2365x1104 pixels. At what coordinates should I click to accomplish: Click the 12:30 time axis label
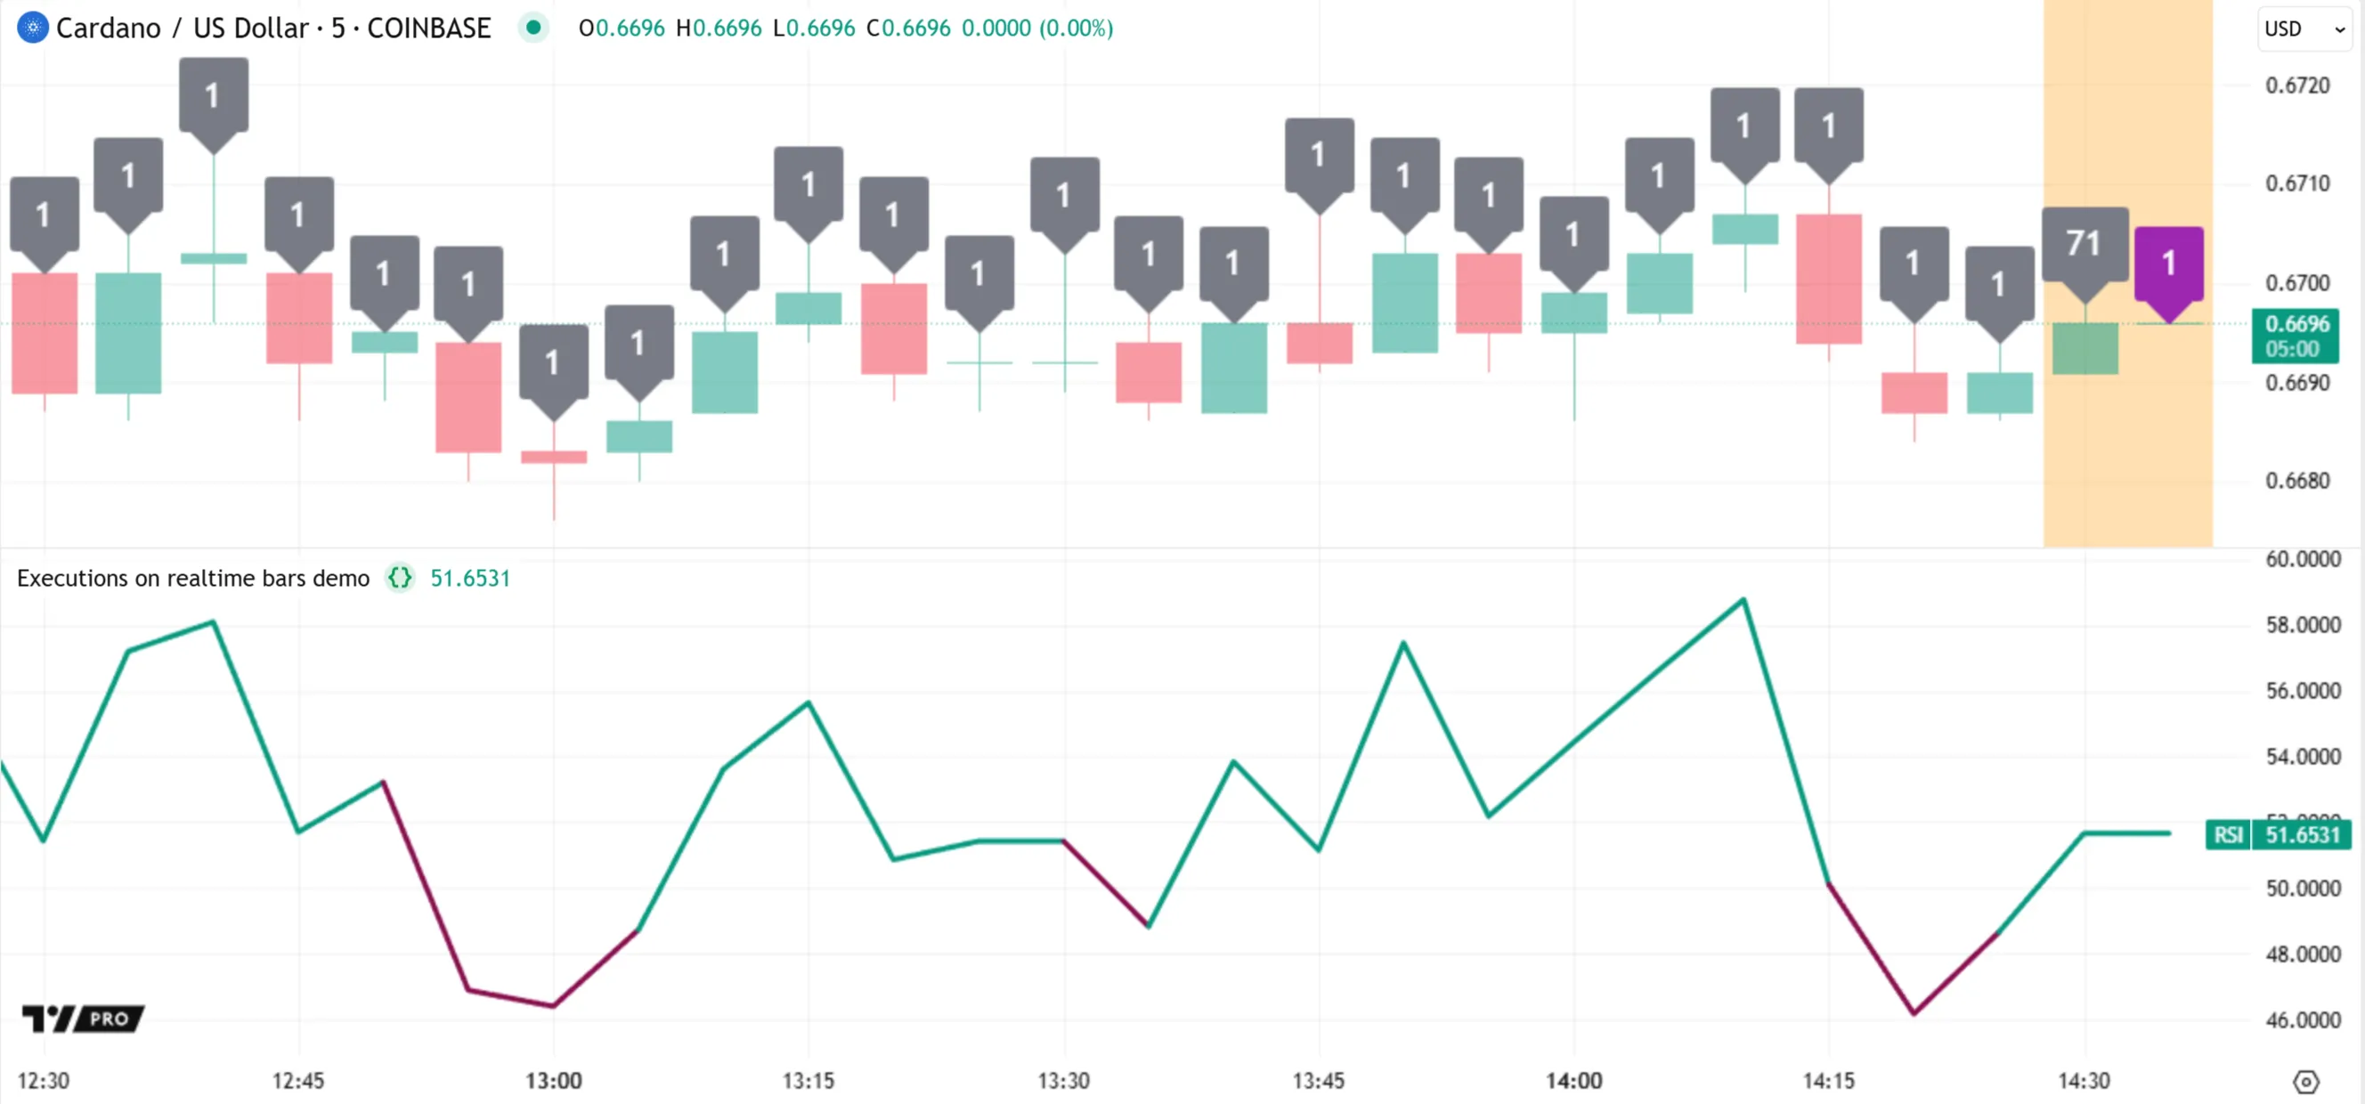click(43, 1080)
